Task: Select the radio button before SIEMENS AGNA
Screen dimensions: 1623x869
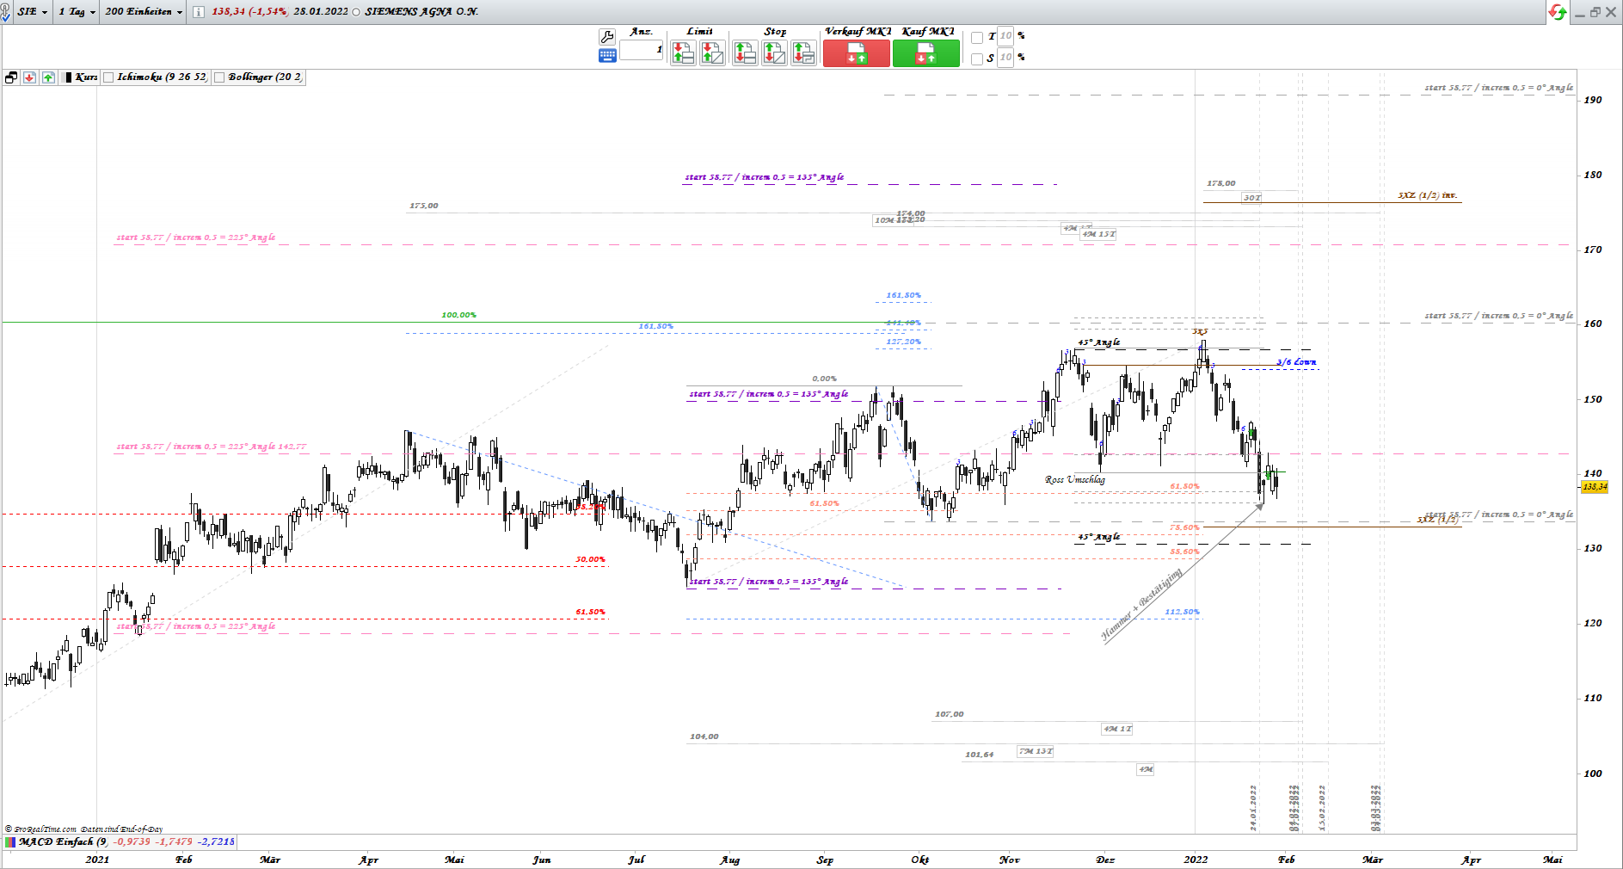Action: [x=357, y=12]
